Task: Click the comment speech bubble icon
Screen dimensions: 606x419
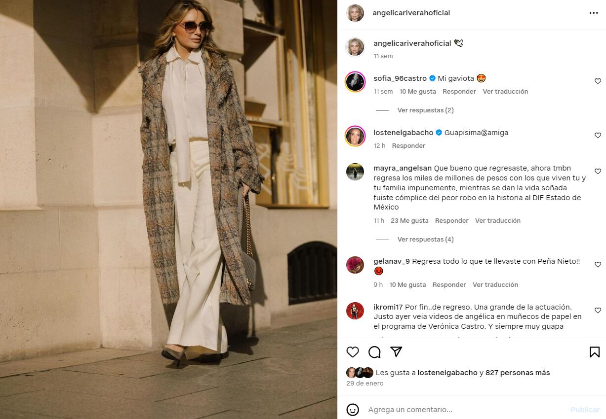Action: point(374,352)
